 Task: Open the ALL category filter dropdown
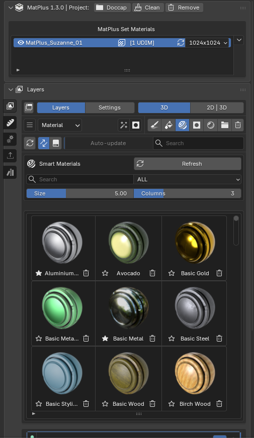[187, 179]
